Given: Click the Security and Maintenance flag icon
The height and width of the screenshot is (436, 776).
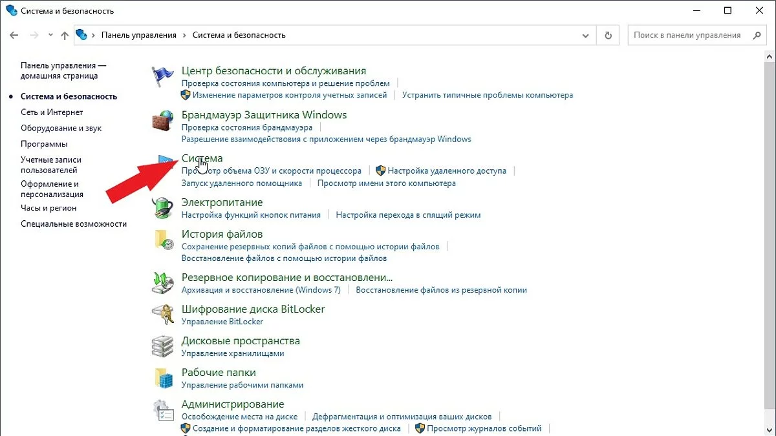Looking at the screenshot, I should click(162, 77).
